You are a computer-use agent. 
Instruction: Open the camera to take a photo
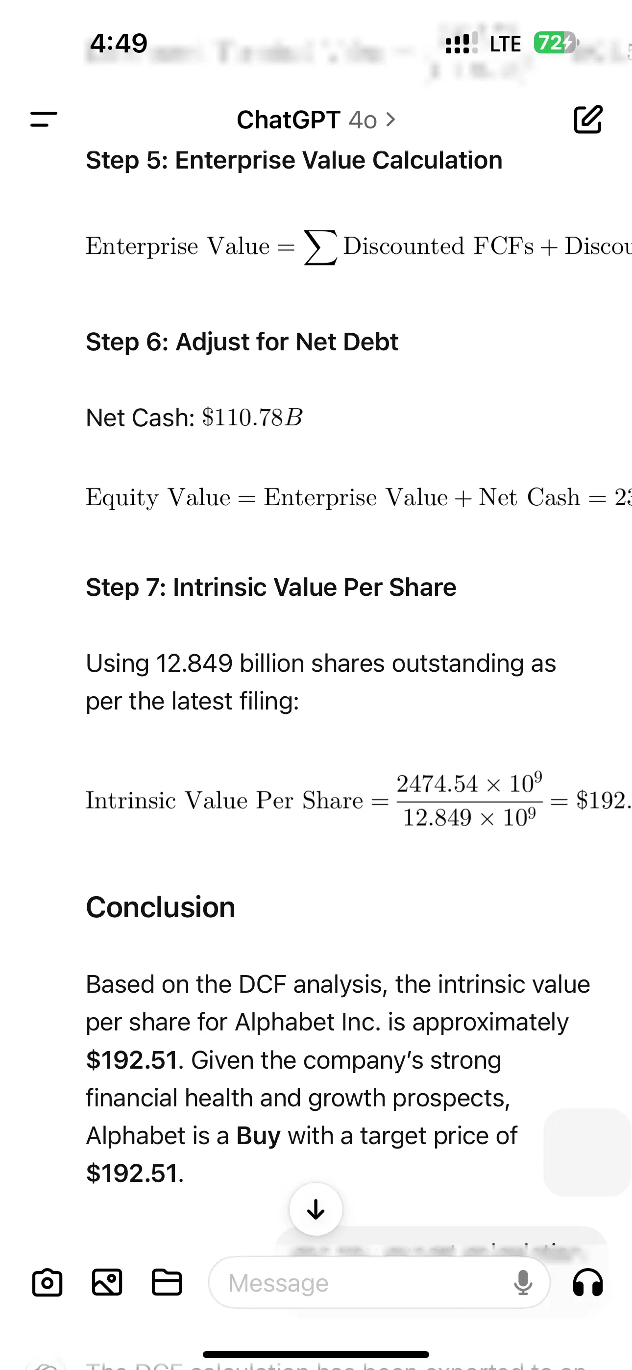(48, 1282)
